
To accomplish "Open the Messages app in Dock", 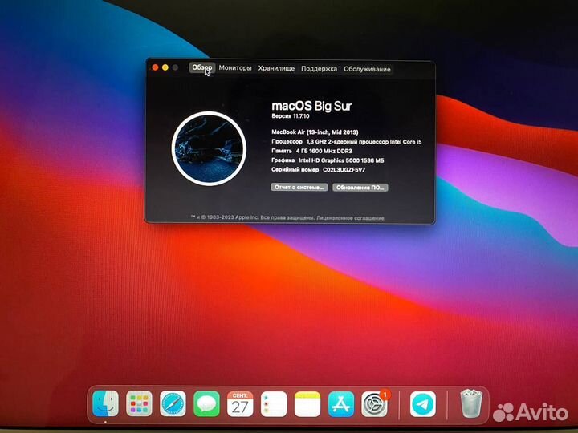I will pos(206,403).
